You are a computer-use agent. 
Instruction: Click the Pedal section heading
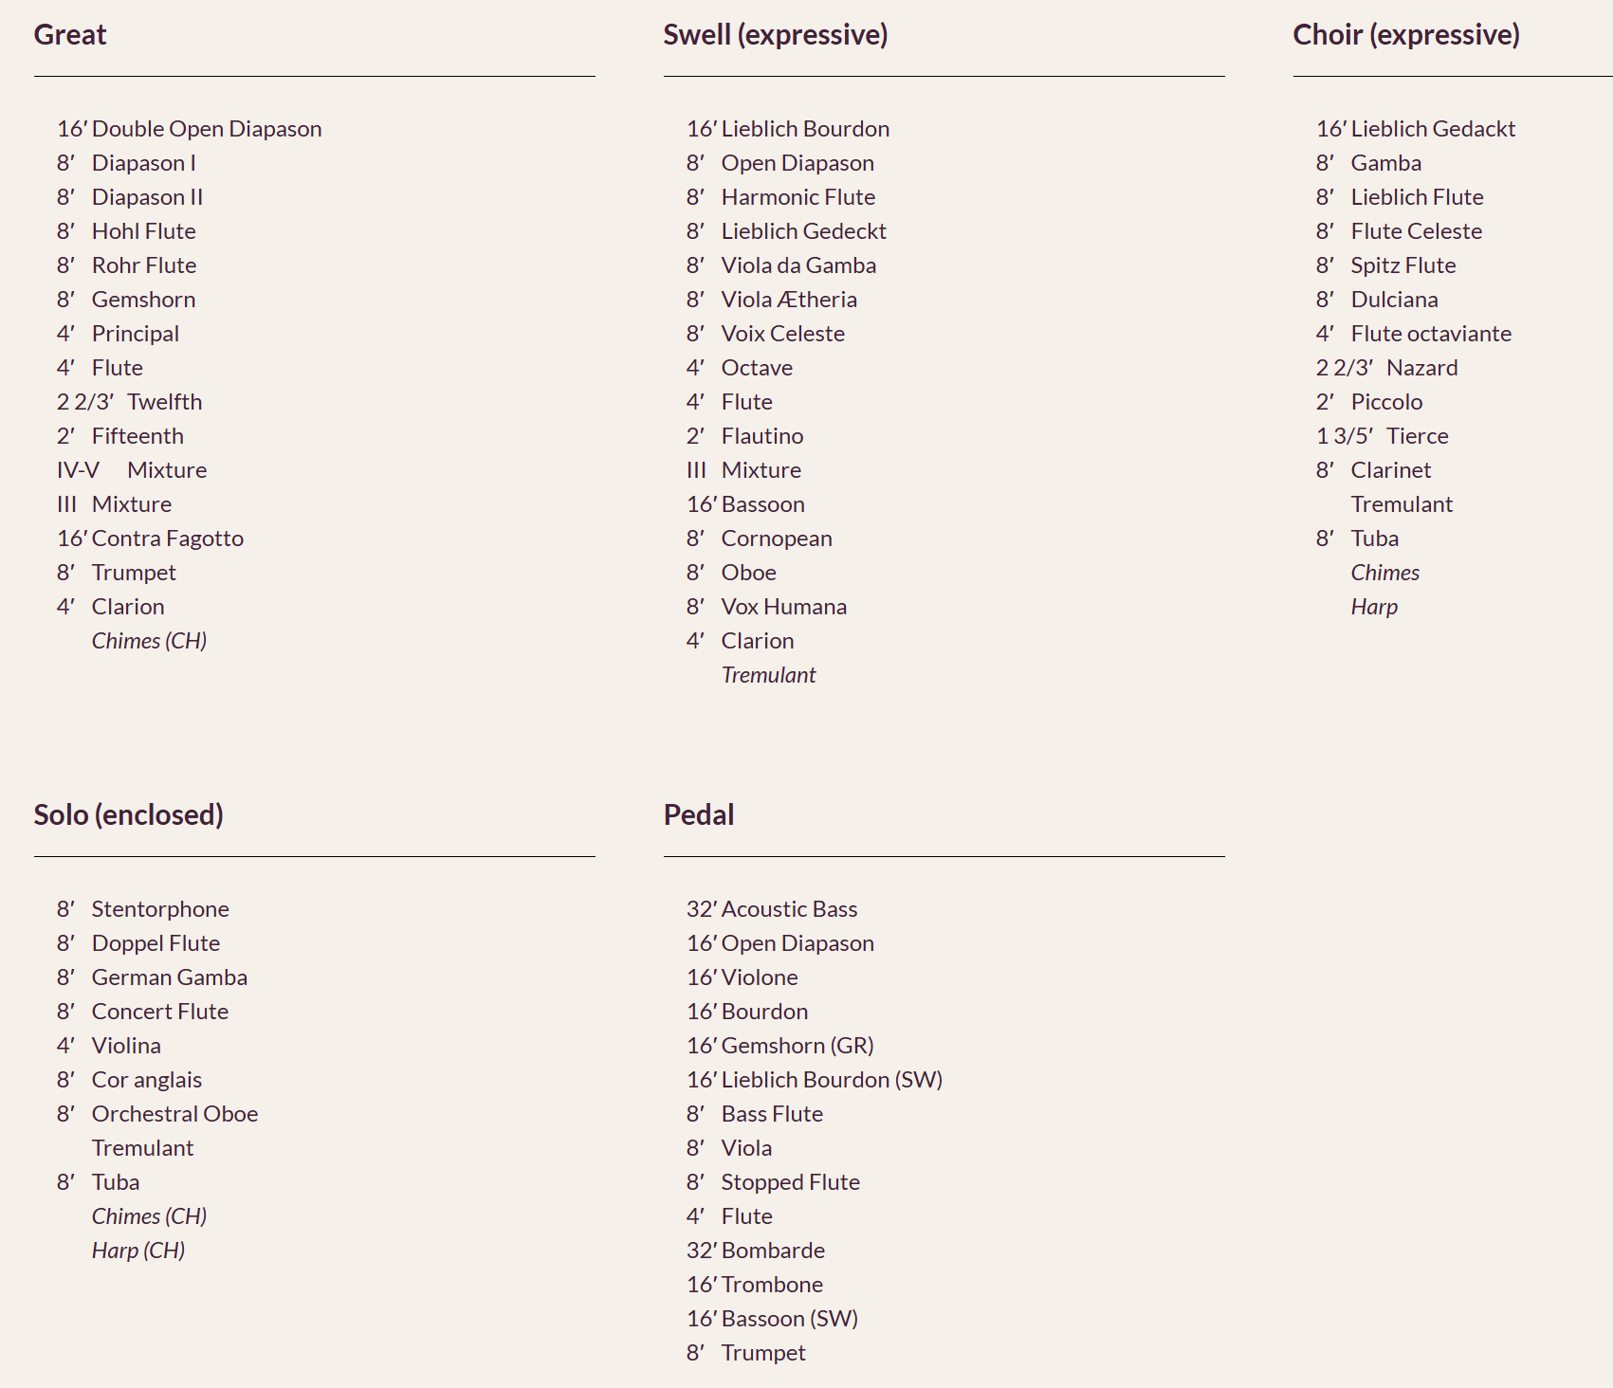699,815
